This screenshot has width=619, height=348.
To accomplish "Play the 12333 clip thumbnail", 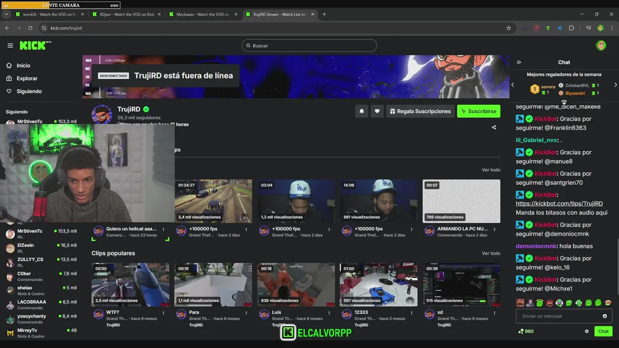I will point(379,285).
